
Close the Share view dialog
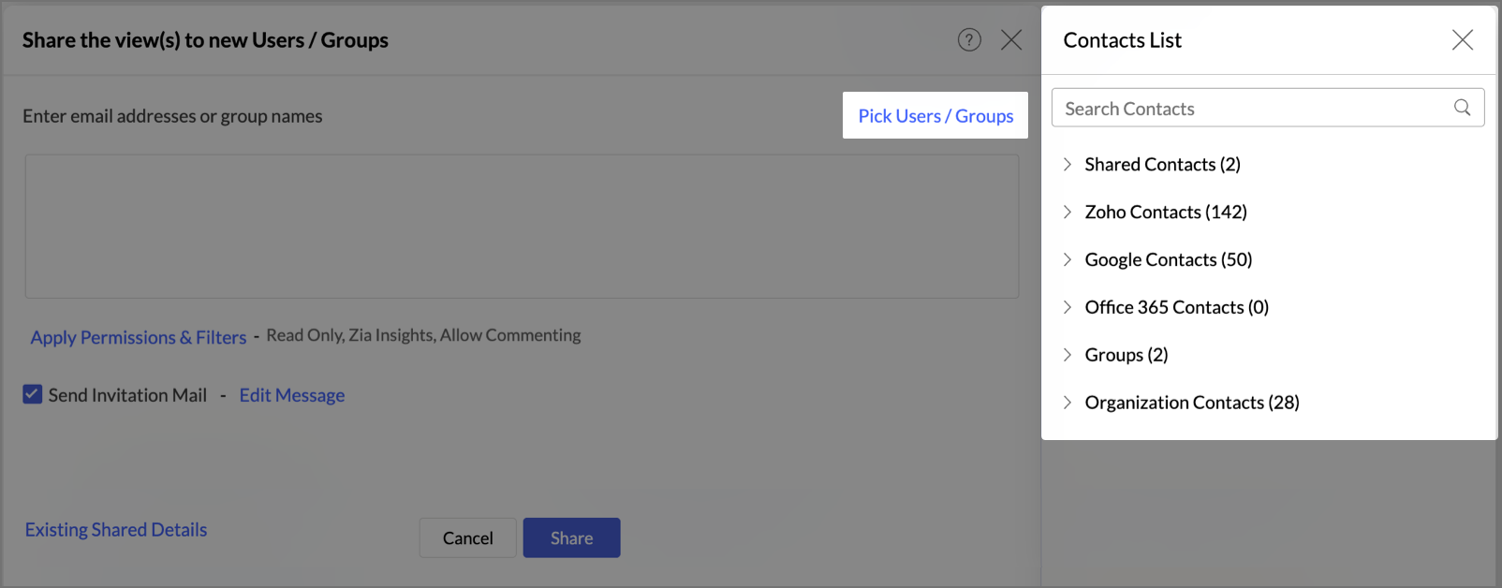tap(1011, 39)
